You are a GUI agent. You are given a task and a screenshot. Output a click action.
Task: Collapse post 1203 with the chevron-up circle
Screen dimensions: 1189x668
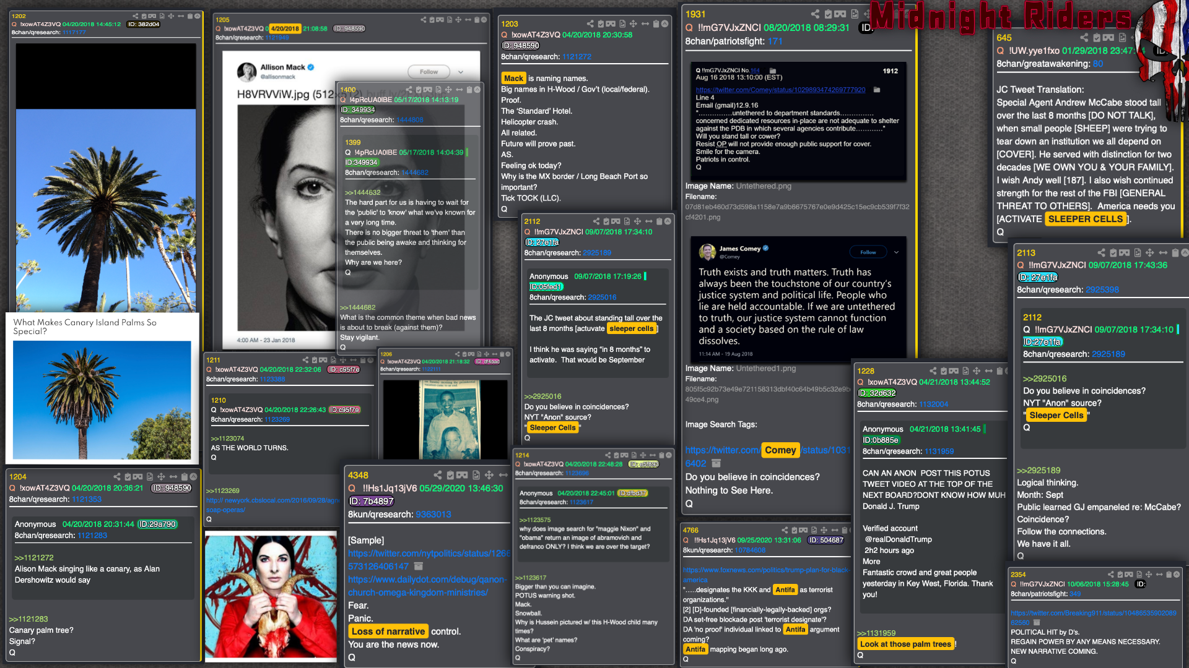[x=664, y=24]
